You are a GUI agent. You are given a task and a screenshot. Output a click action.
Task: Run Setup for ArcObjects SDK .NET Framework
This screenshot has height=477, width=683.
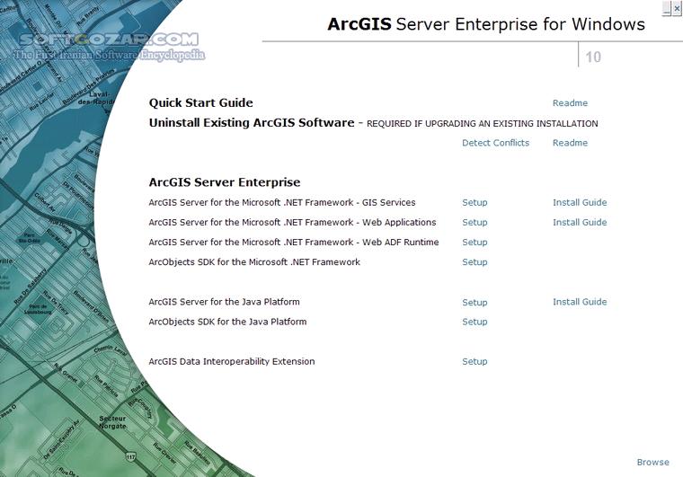(x=475, y=262)
